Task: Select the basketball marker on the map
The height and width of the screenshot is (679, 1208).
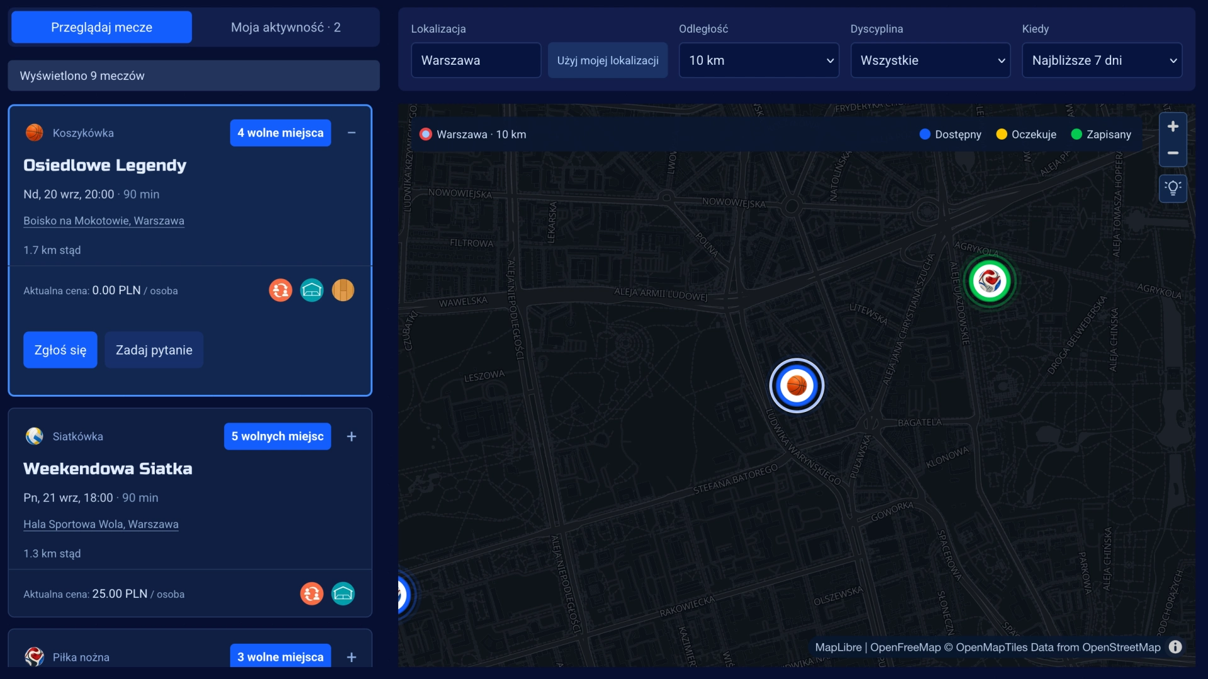Action: 797,385
